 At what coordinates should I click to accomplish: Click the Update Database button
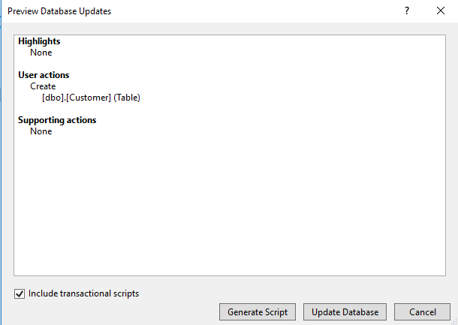345,311
